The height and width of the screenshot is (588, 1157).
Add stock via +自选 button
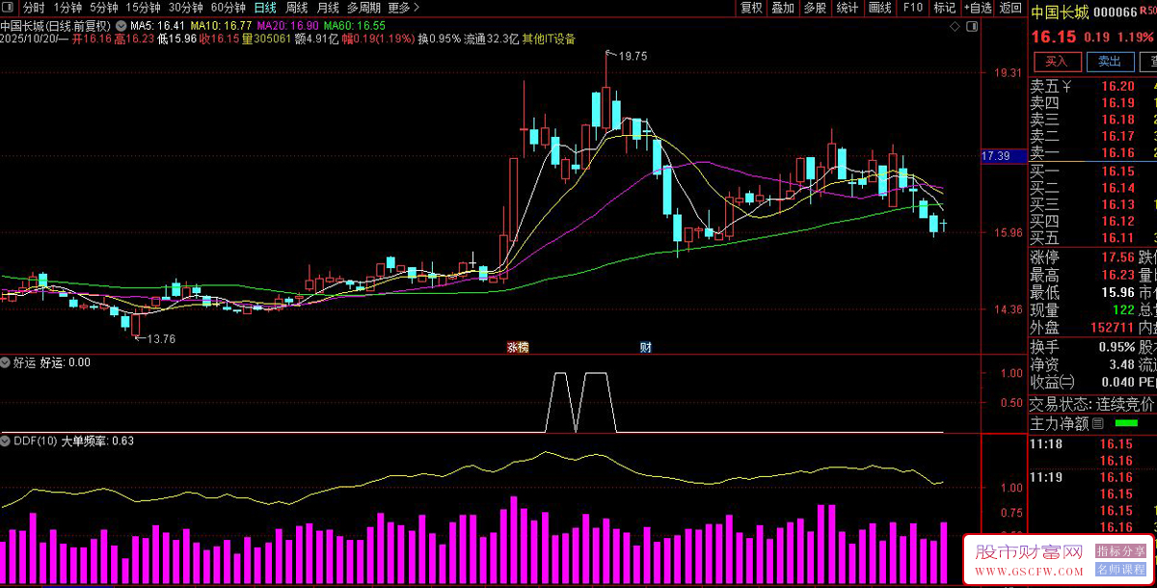point(977,8)
